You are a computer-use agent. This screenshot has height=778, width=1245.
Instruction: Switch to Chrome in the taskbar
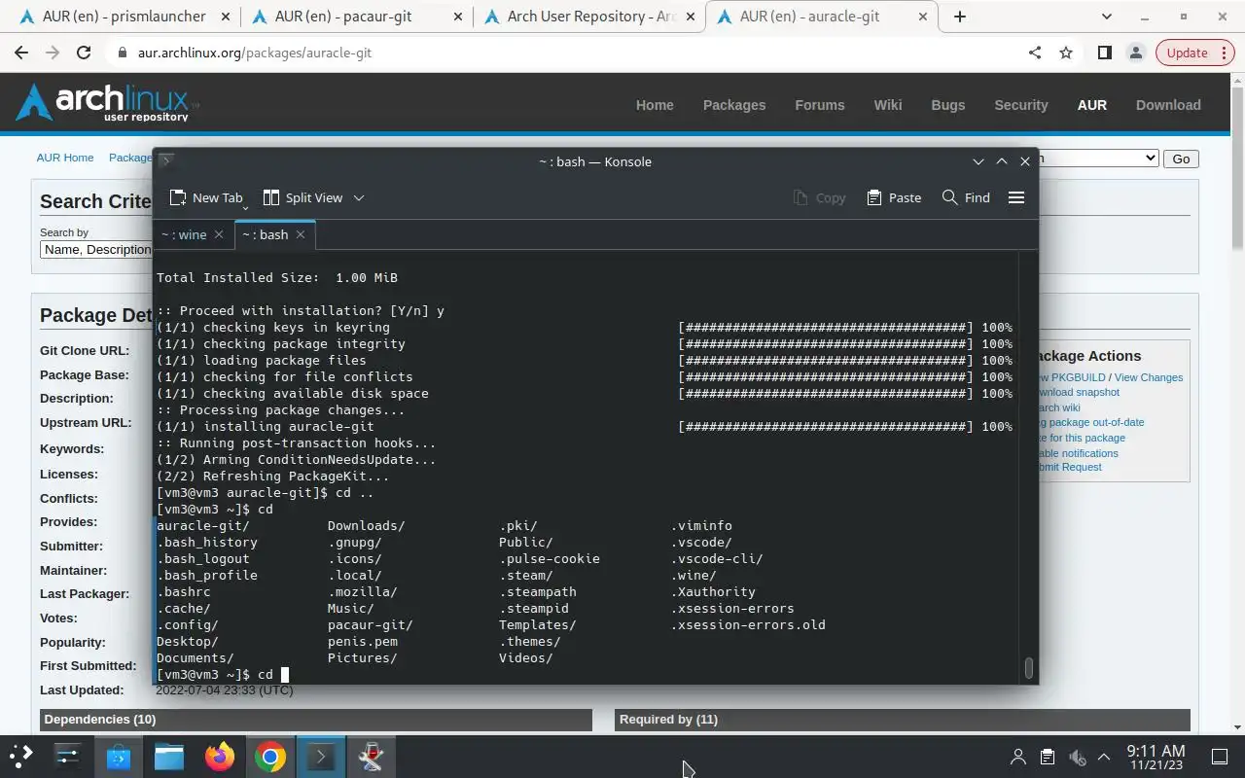[269, 756]
